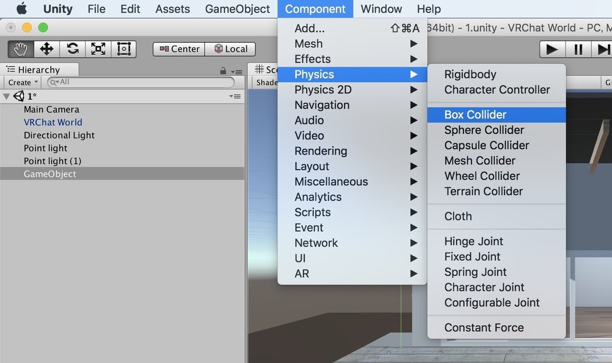Image resolution: width=612 pixels, height=363 pixels.
Task: Add a Hinge Joint component
Action: coord(497,241)
